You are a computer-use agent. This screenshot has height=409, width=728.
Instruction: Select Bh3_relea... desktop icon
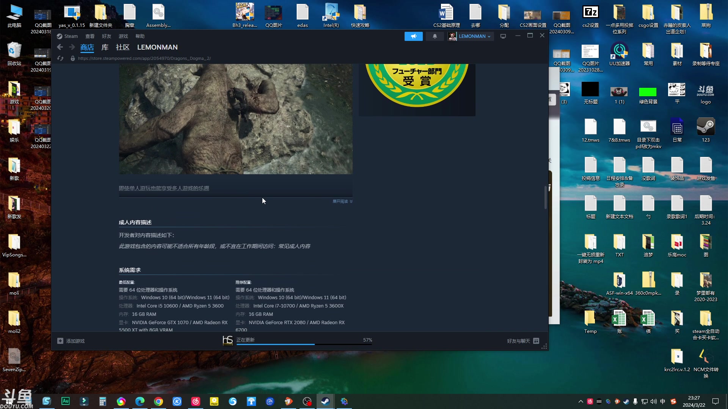click(x=245, y=16)
